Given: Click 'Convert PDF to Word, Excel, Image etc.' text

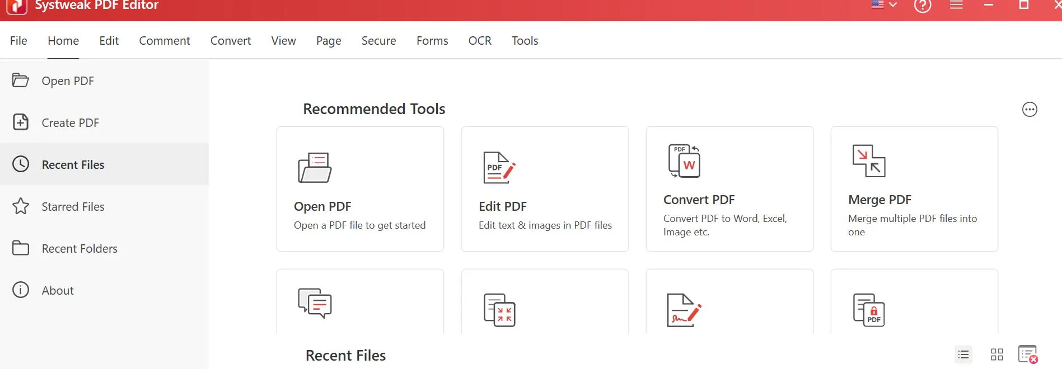Looking at the screenshot, I should pyautogui.click(x=725, y=225).
